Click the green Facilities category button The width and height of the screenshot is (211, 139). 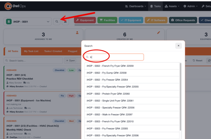click(x=107, y=20)
